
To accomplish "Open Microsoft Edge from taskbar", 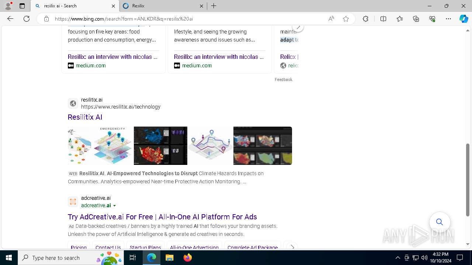I will (152, 258).
